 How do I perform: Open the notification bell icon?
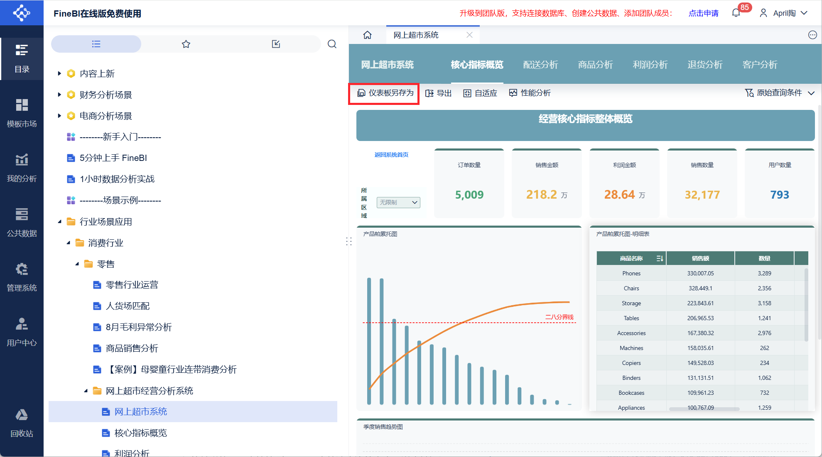click(x=736, y=13)
